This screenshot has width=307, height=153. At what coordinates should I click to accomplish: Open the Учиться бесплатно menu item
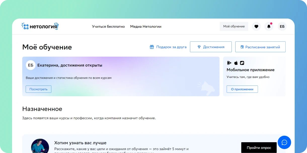tap(108, 26)
